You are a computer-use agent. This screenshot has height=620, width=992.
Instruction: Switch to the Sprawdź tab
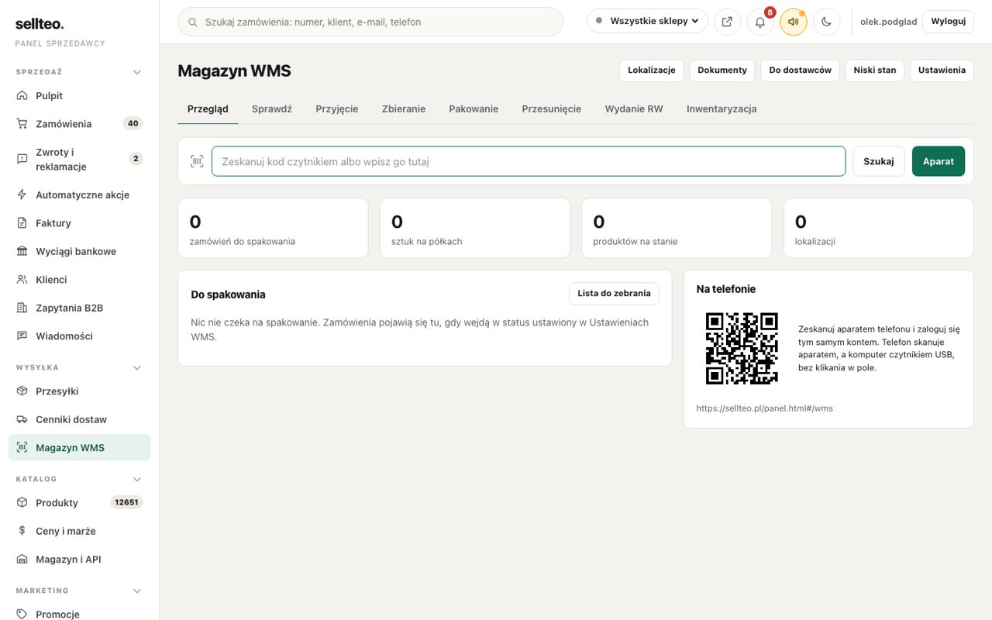tap(272, 109)
